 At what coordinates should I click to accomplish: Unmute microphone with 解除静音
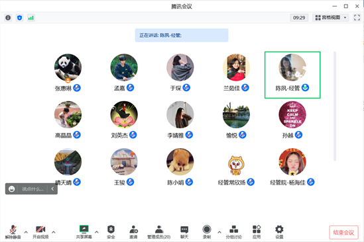[x=13, y=231]
